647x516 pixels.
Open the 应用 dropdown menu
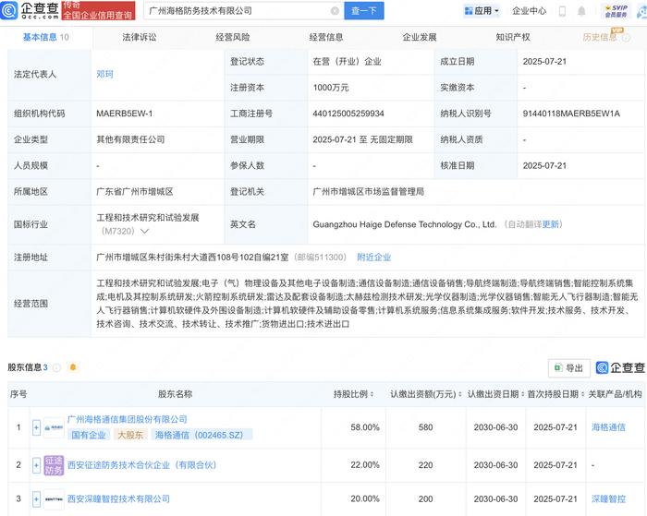coord(482,11)
